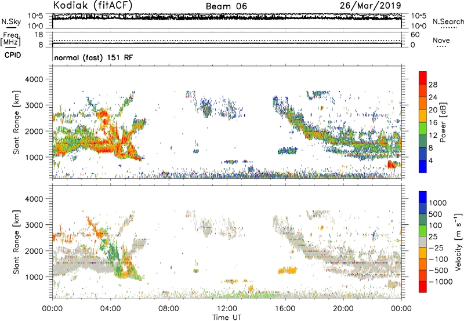Click the orange velocity patch near 16:00 in the velocity panel
The height and width of the screenshot is (321, 464).
click(x=287, y=270)
